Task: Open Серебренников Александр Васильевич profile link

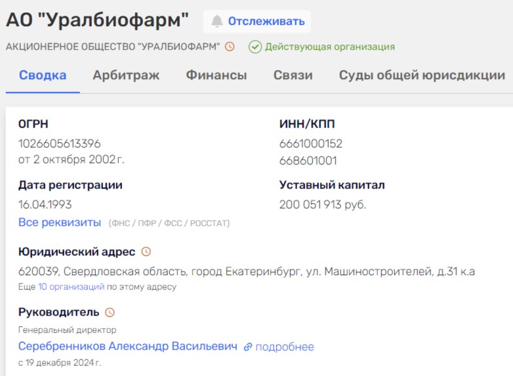Action: (128, 346)
